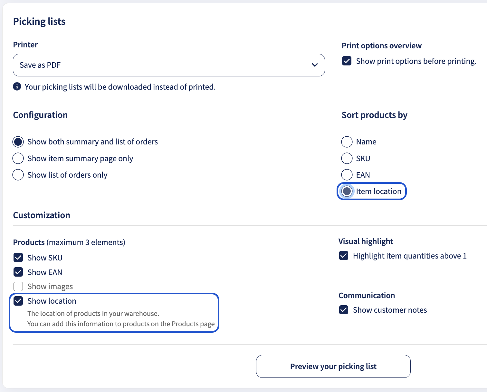Toggle Show print options before printing
Image resolution: width=487 pixels, height=392 pixels.
click(347, 61)
